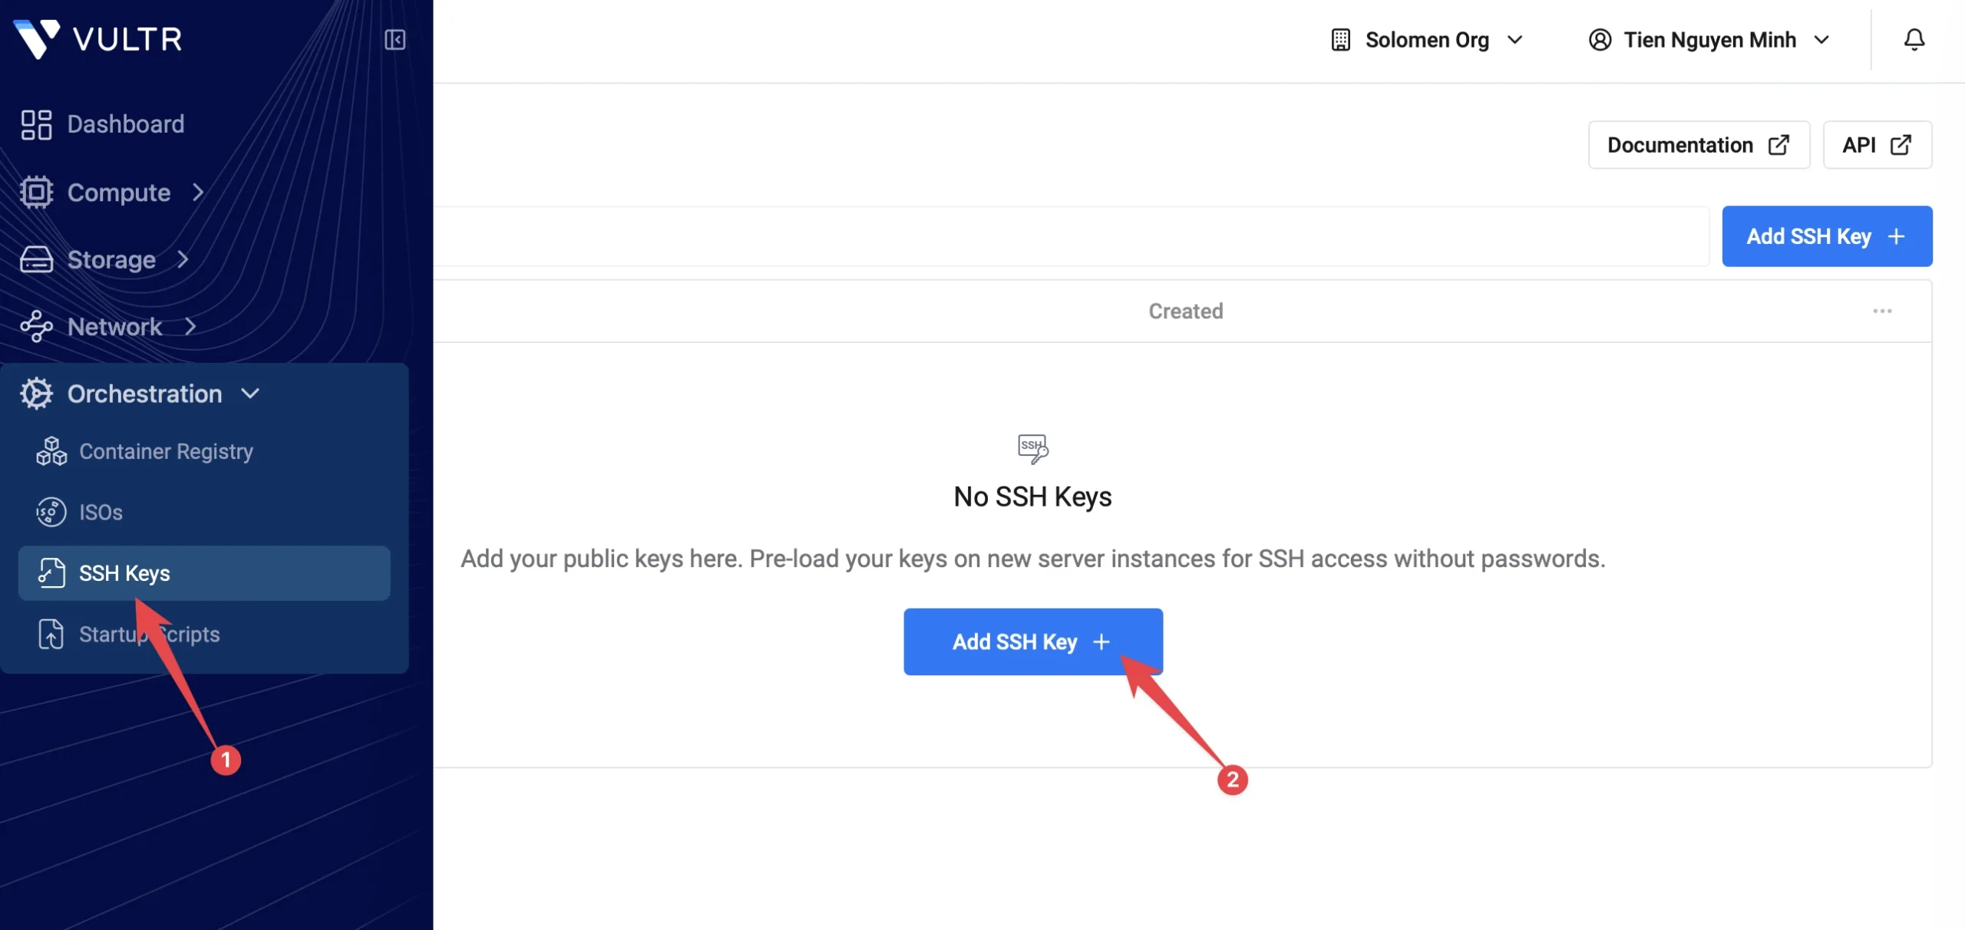Screen dimensions: 1965x930
Task: Click the search field beside Add SSH Key
Action: [1071, 236]
